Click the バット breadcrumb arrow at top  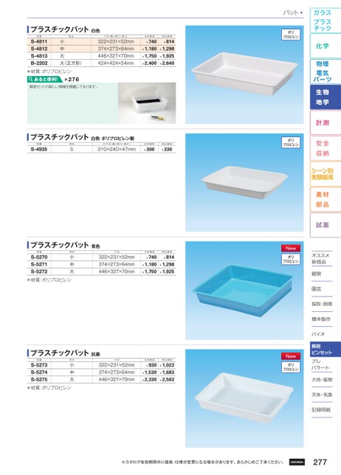click(x=301, y=13)
